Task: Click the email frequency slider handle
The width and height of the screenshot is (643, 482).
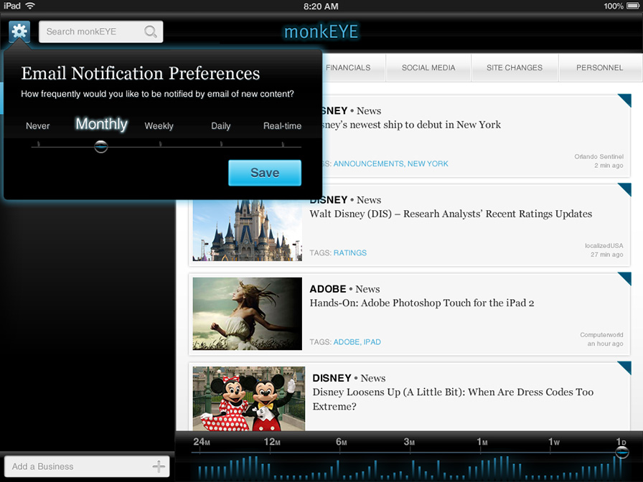Action: 101,146
